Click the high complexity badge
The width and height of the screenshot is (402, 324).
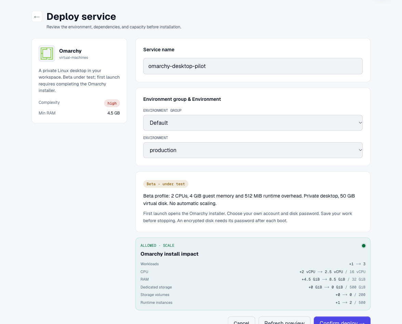pos(112,103)
